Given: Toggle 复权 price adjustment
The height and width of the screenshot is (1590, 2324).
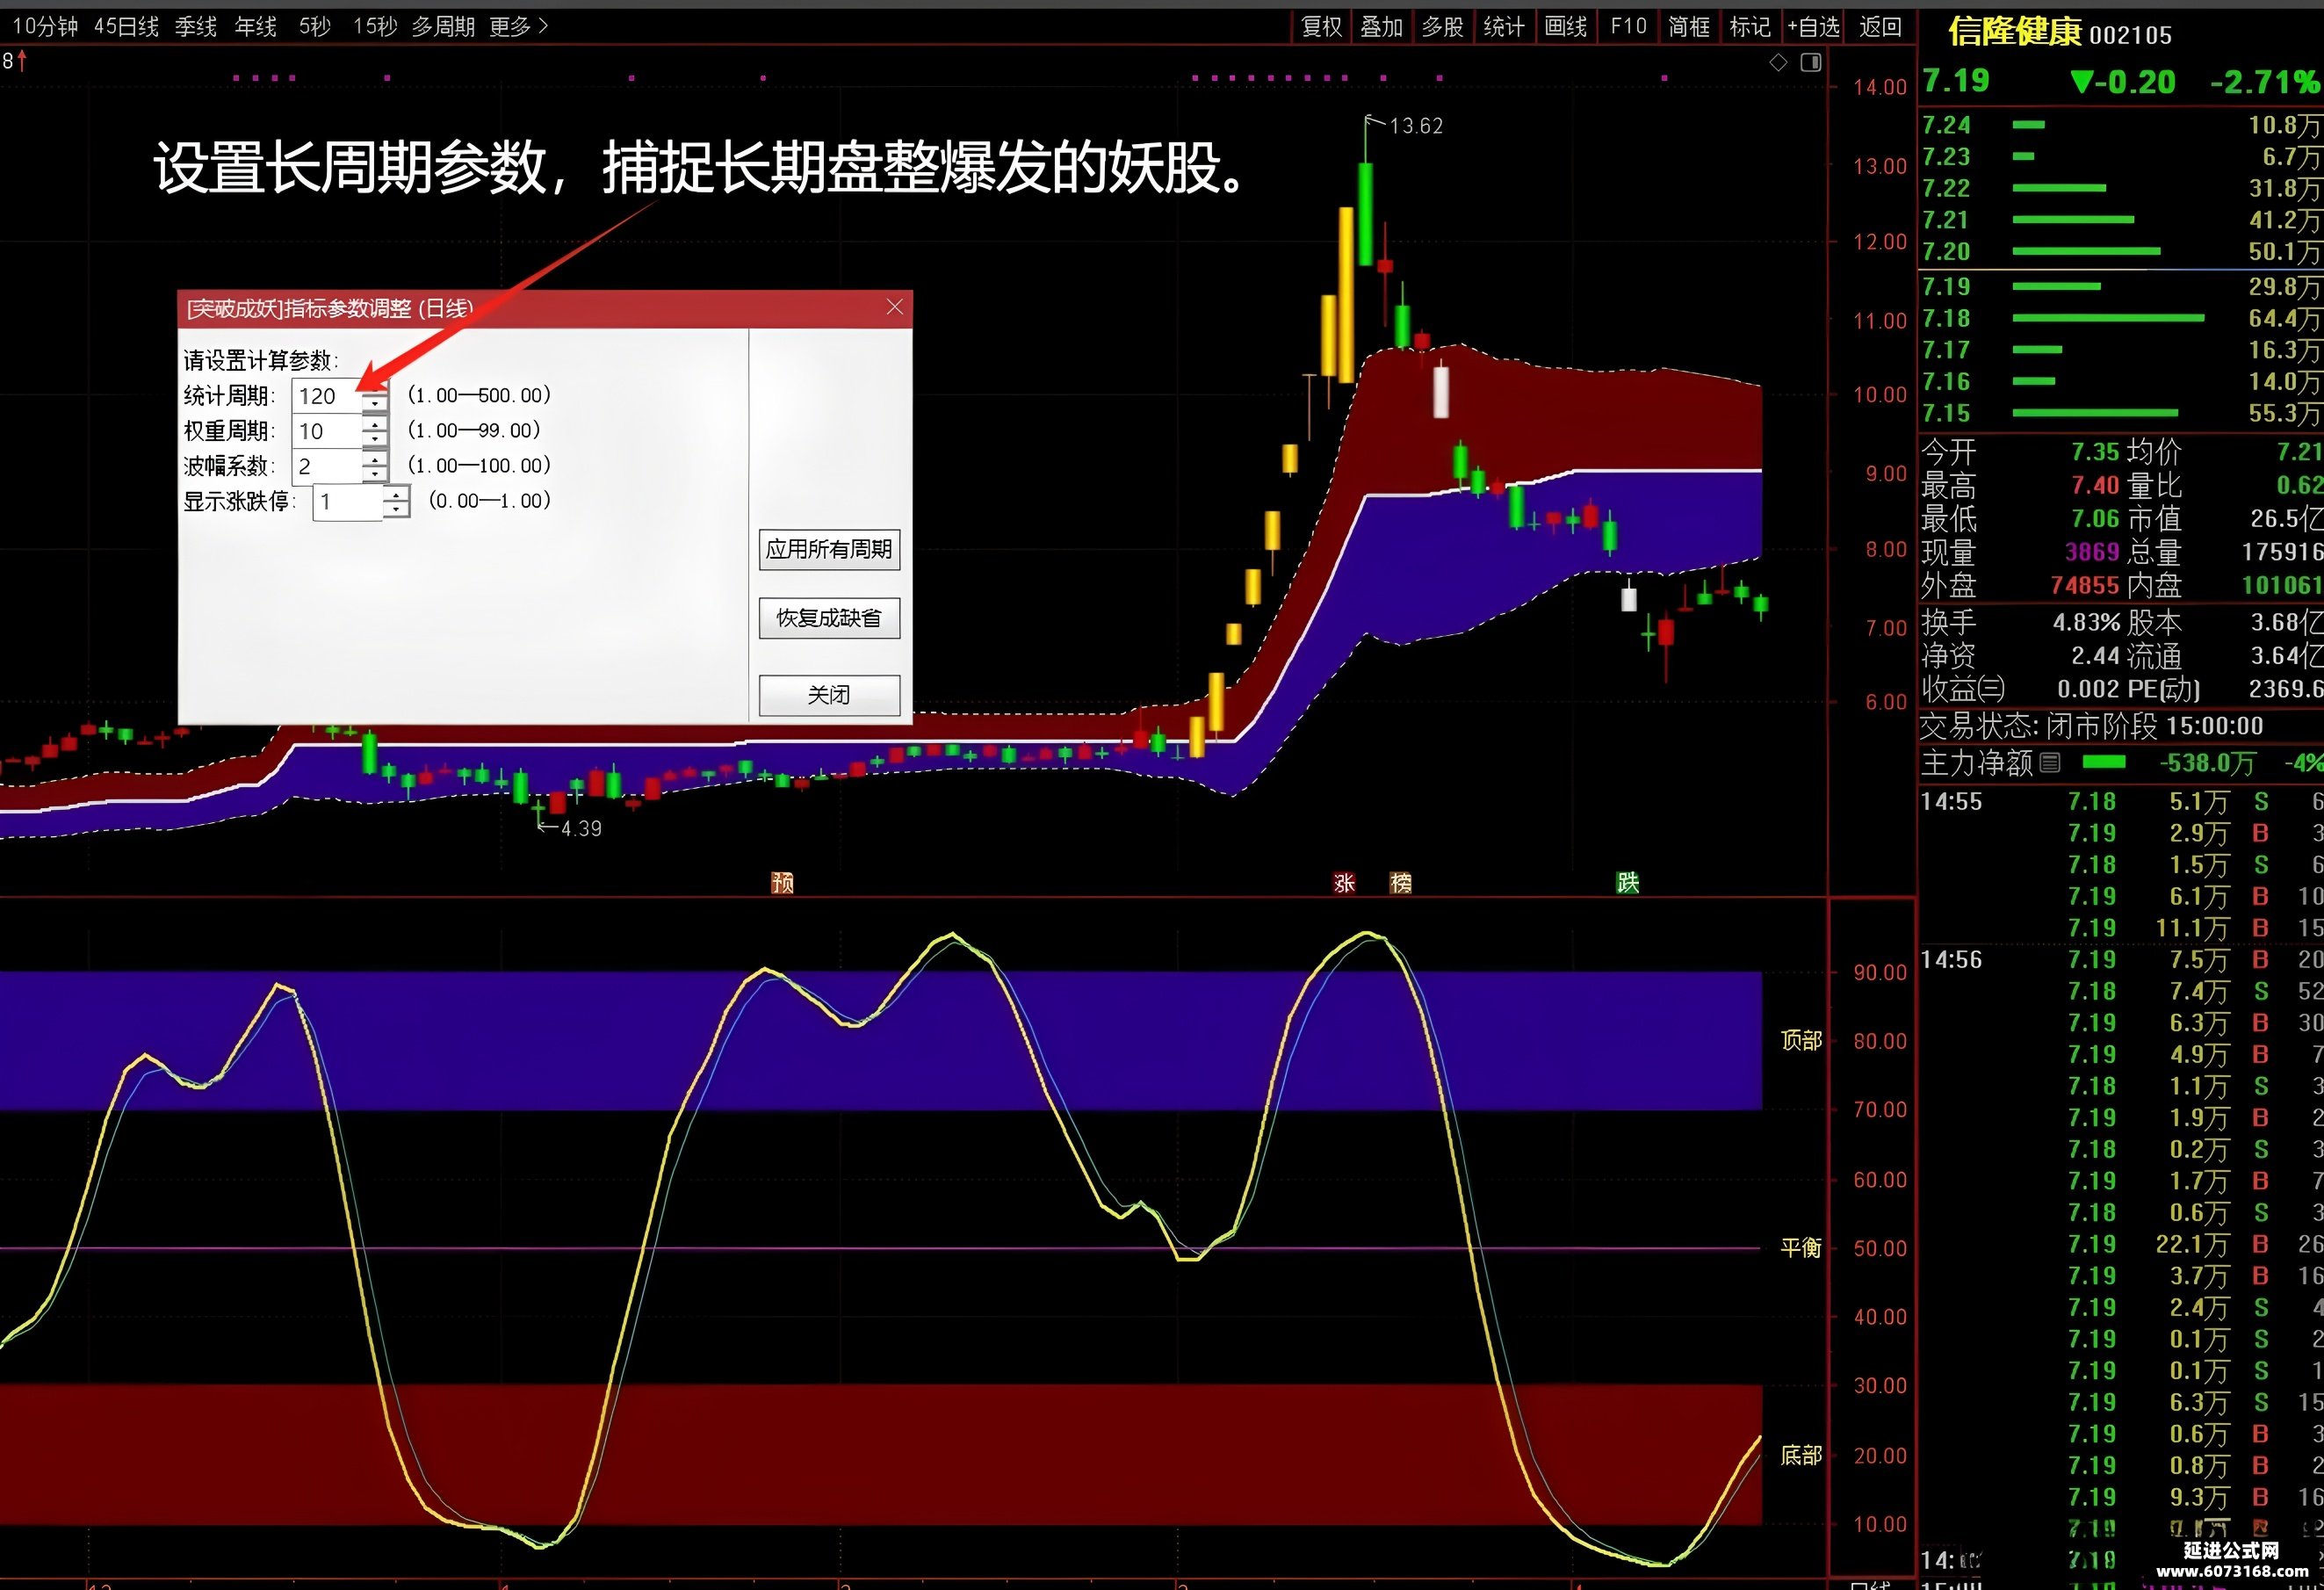Looking at the screenshot, I should tap(1321, 27).
